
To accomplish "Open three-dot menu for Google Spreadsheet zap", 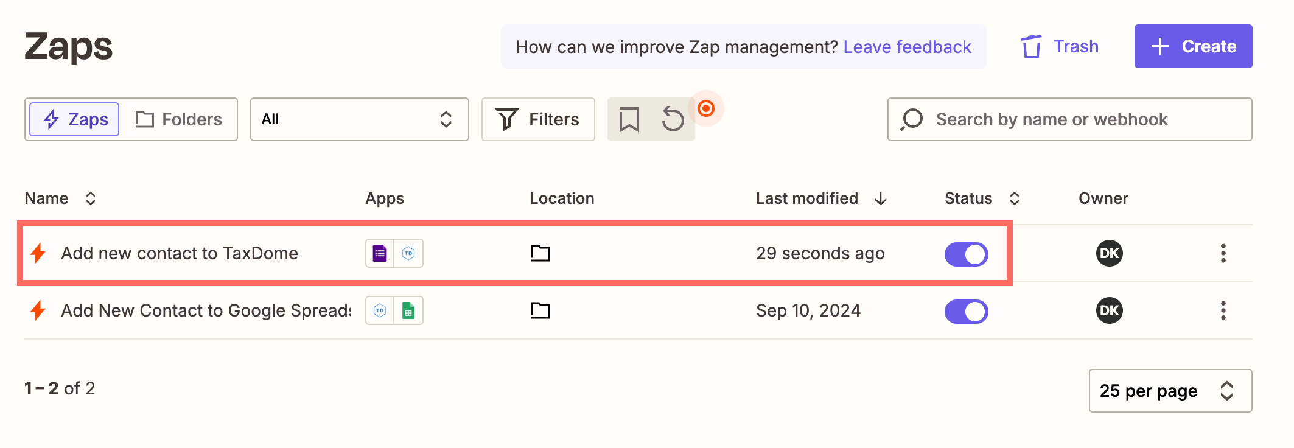I will tap(1223, 310).
